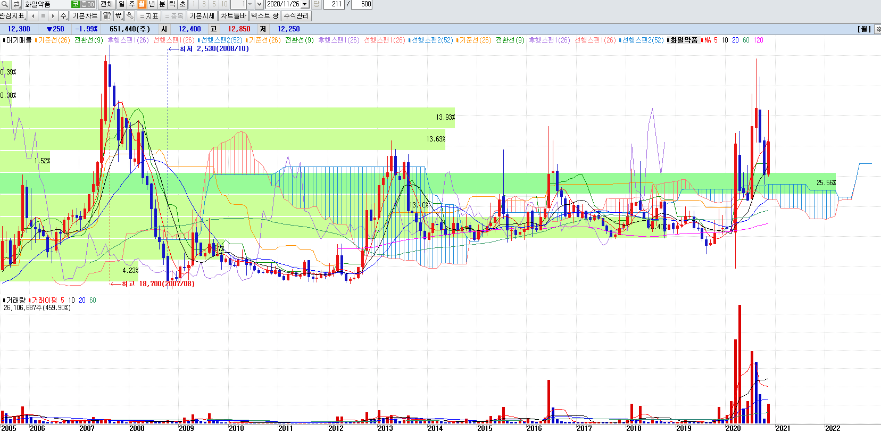Click interval preset 3
The image size is (881, 433).
(204, 4)
